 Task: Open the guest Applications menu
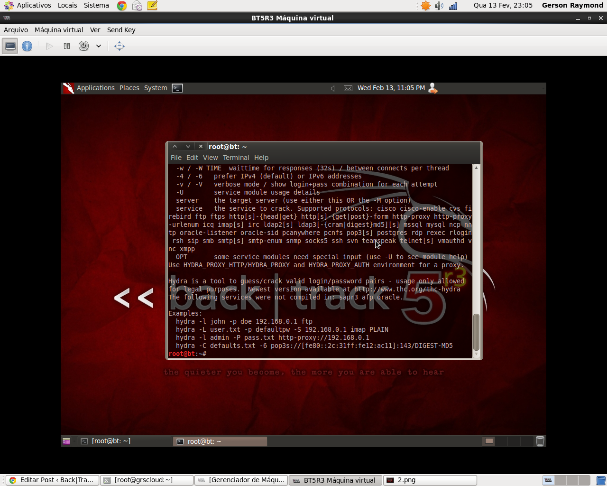pyautogui.click(x=96, y=88)
